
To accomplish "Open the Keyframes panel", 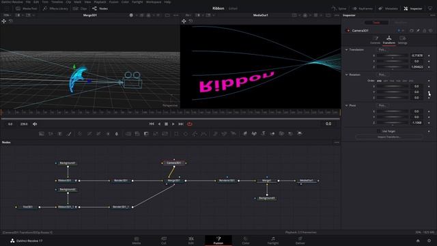I will click(x=363, y=9).
